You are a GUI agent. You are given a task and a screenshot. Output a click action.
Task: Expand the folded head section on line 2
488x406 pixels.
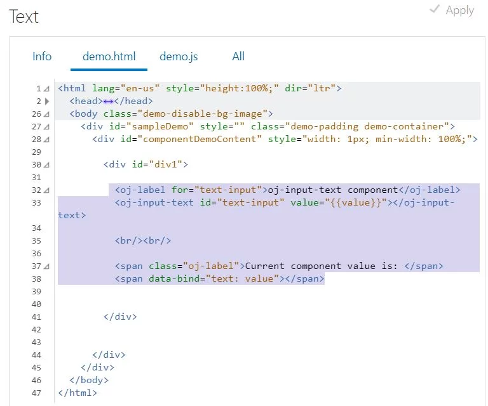46,101
